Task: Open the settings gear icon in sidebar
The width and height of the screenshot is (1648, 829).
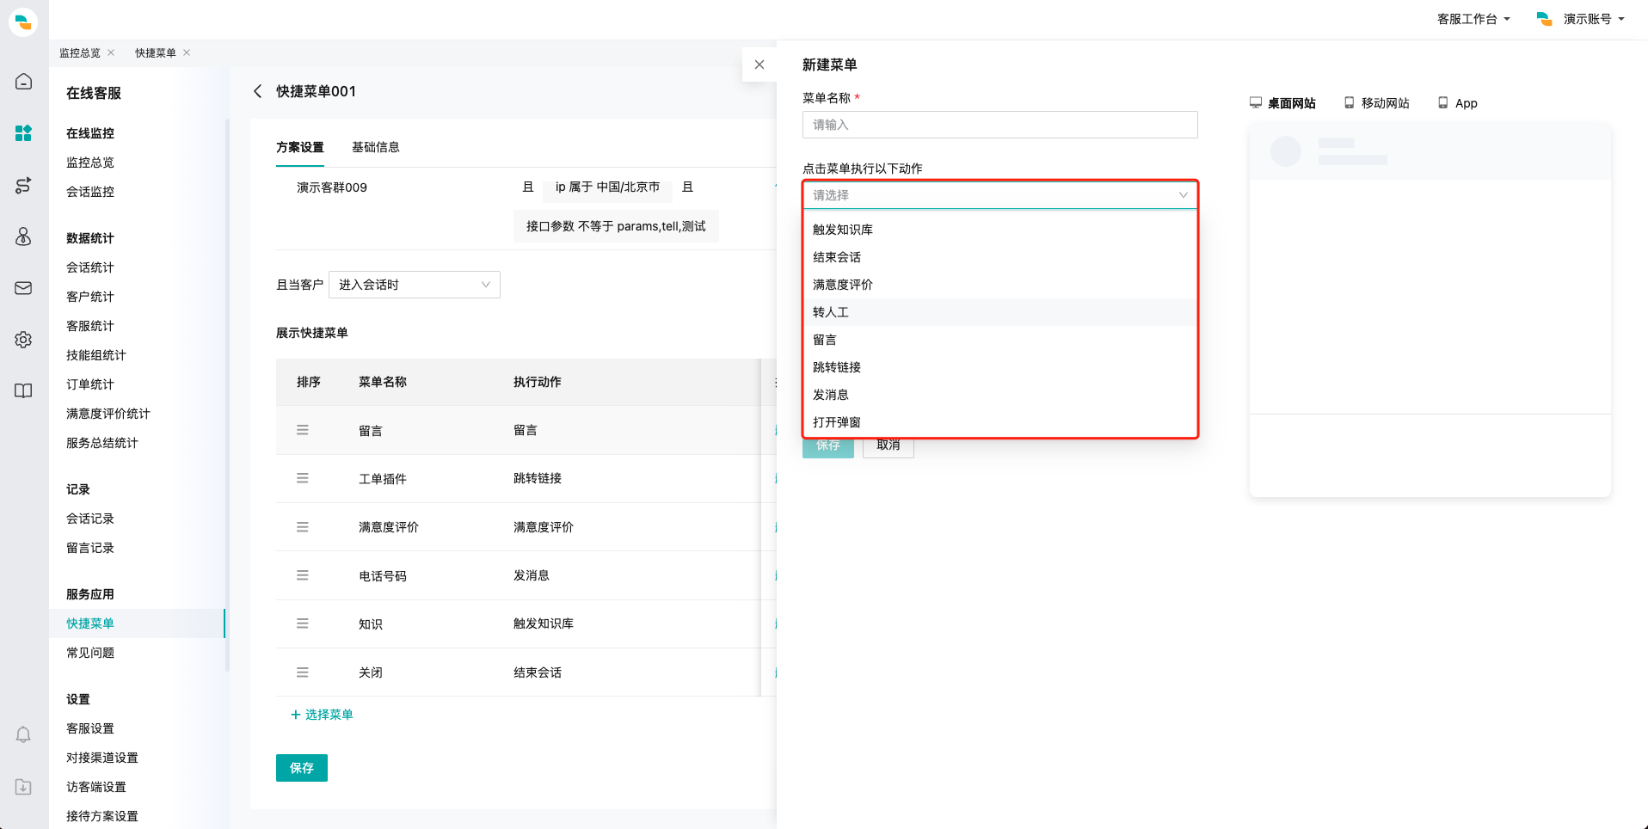Action: (23, 340)
